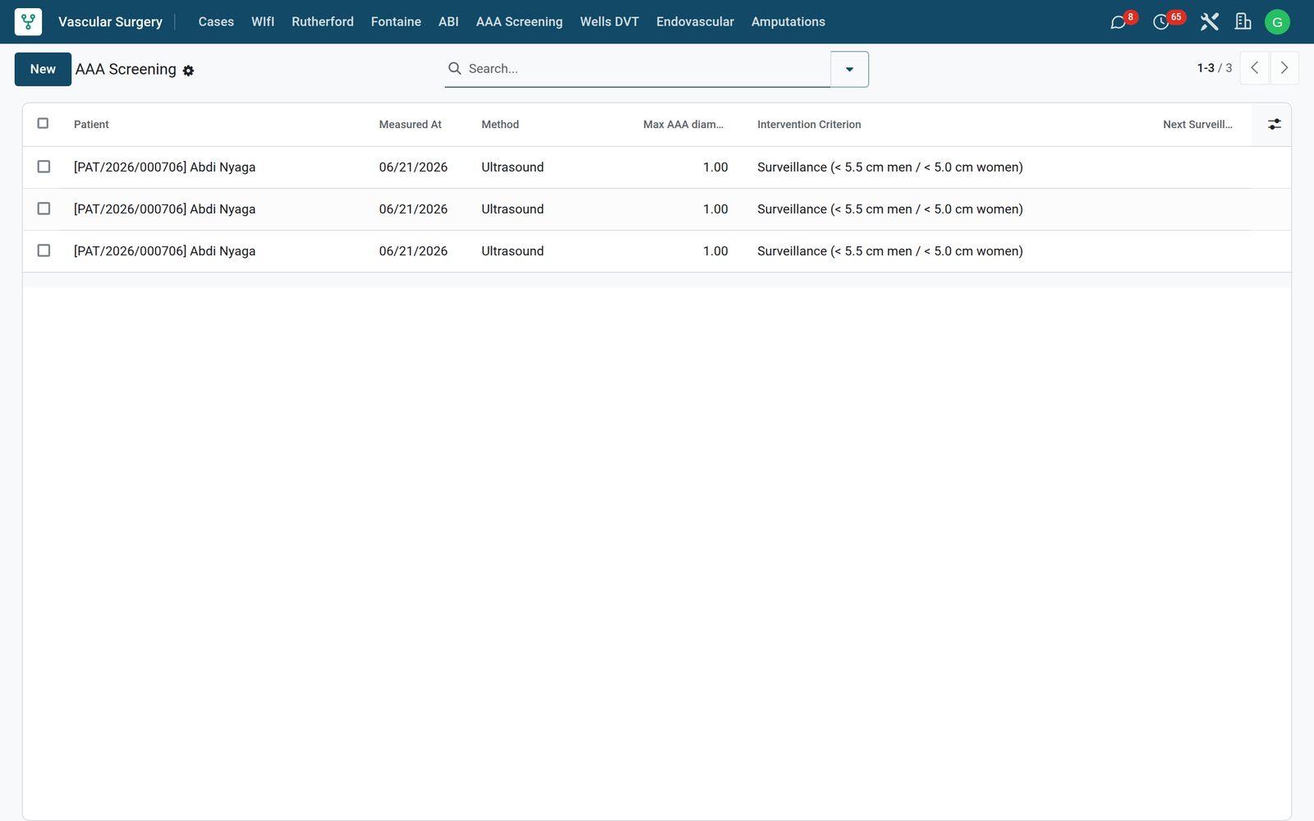
Task: Go to the next page arrow
Action: pyautogui.click(x=1284, y=68)
